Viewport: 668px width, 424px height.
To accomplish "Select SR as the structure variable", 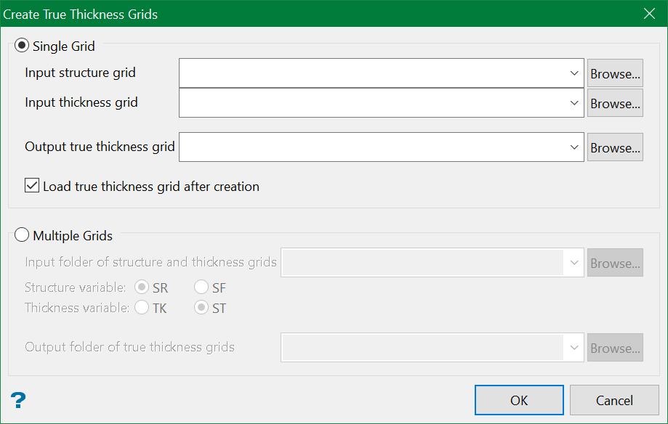I will pos(142,287).
